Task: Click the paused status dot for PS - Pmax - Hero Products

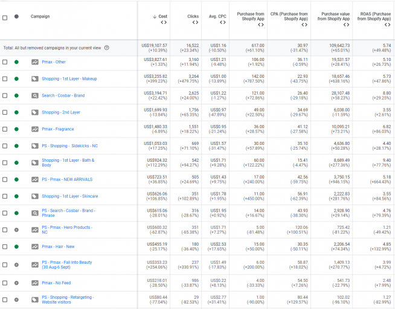Action: tap(16, 230)
